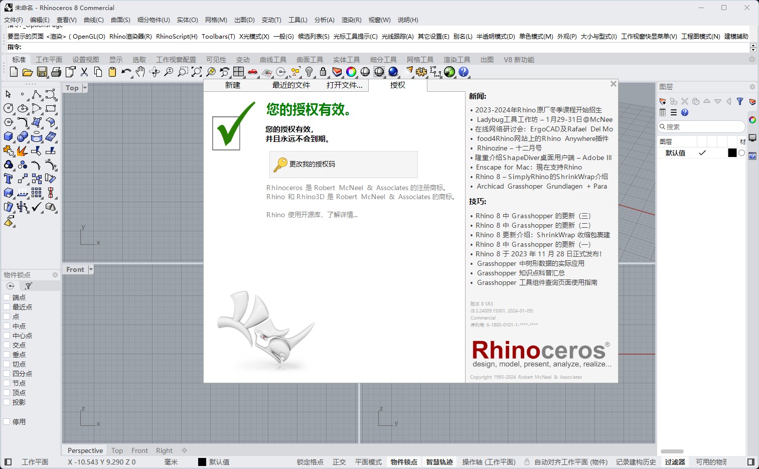The width and height of the screenshot is (759, 469).
Task: Click the red car named-view icon
Action: 253,72
